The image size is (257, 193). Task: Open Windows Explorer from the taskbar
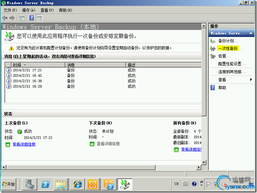pos(61,184)
